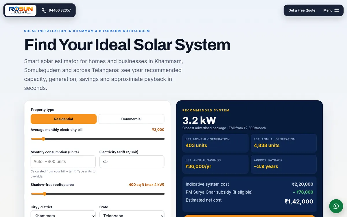Click the Calculated from your bill hint text

63,174
